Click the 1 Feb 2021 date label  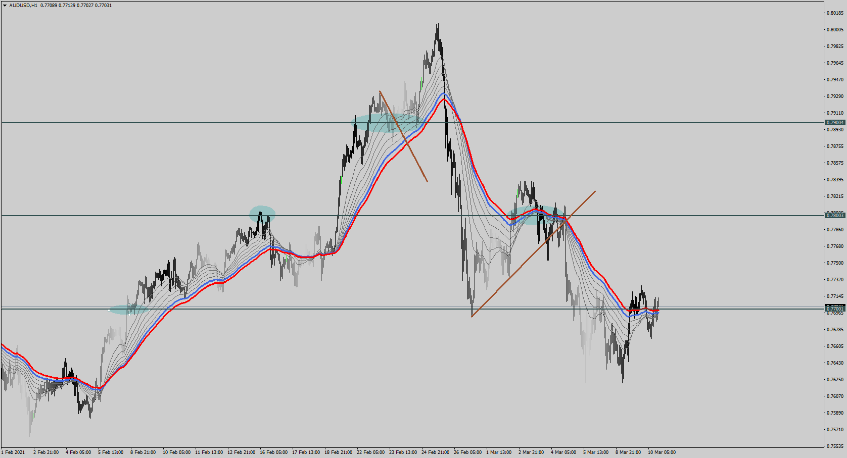tap(13, 452)
